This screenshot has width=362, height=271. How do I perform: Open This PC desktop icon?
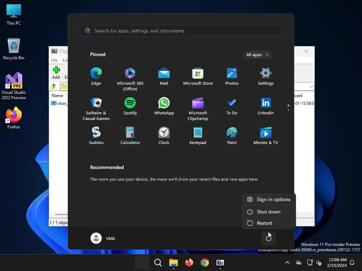click(x=14, y=14)
